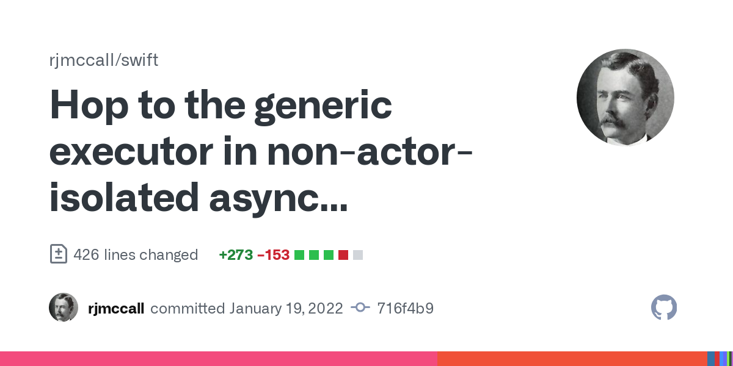Click the gray diffstat square
The height and width of the screenshot is (366, 733).
358,255
